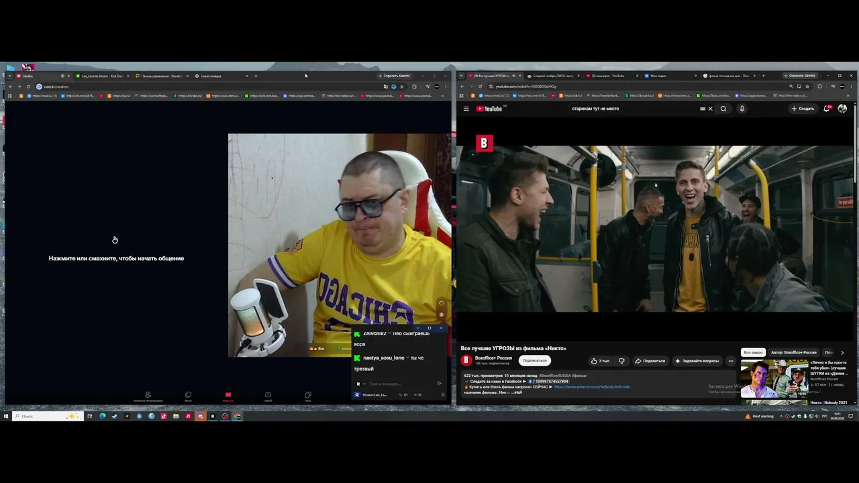The height and width of the screenshot is (483, 859).
Task: Open the on-screen keyboard in YouTube search
Action: pyautogui.click(x=703, y=109)
